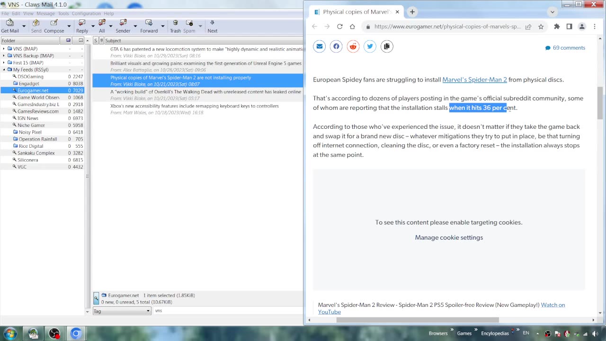
Task: Select the Eurogamer.net feed folder
Action: click(x=43, y=90)
